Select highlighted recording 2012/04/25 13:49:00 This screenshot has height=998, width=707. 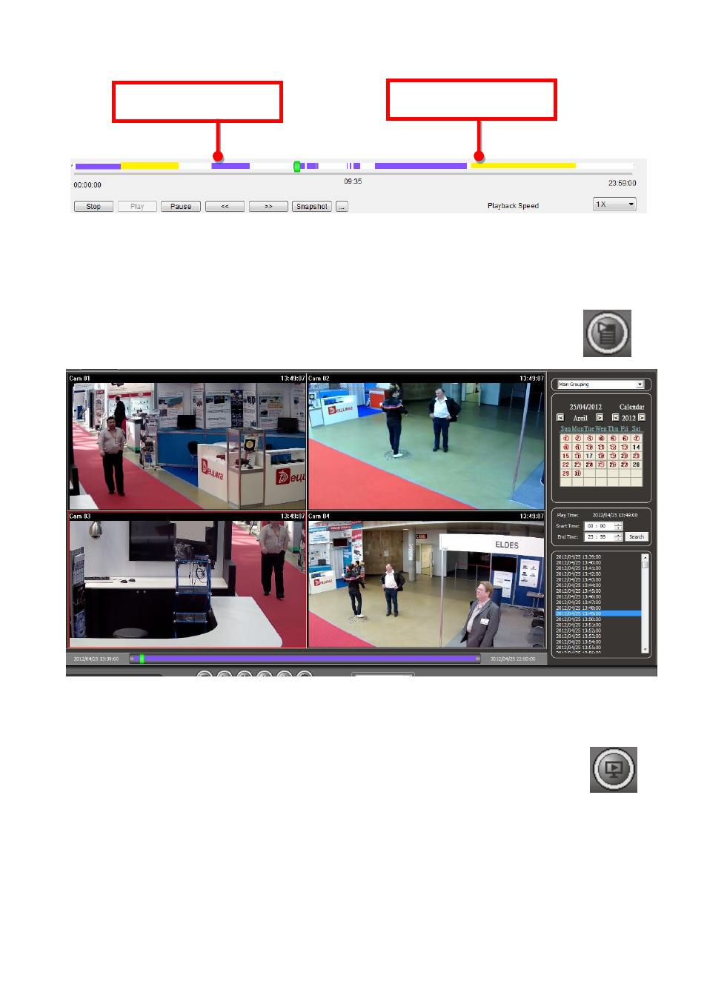598,613
